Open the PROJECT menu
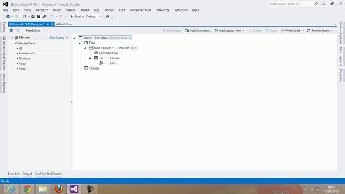The height and width of the screenshot is (194, 345). point(42,10)
